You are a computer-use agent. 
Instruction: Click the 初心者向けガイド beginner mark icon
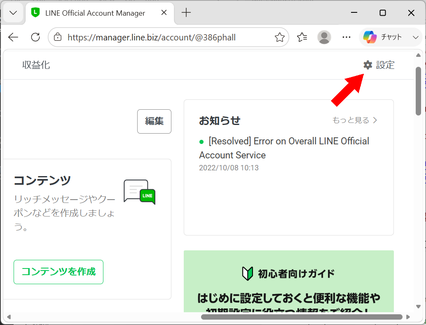coord(247,273)
